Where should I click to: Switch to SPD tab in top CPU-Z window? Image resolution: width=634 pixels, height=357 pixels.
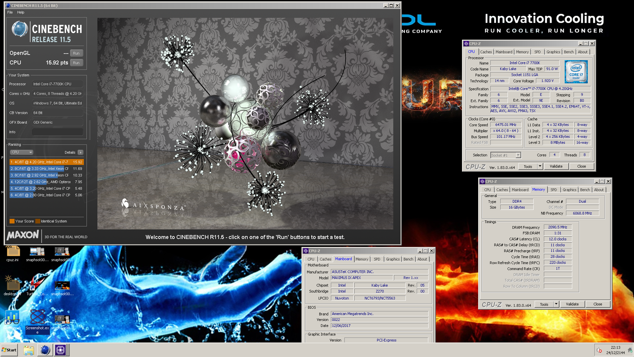(x=538, y=52)
